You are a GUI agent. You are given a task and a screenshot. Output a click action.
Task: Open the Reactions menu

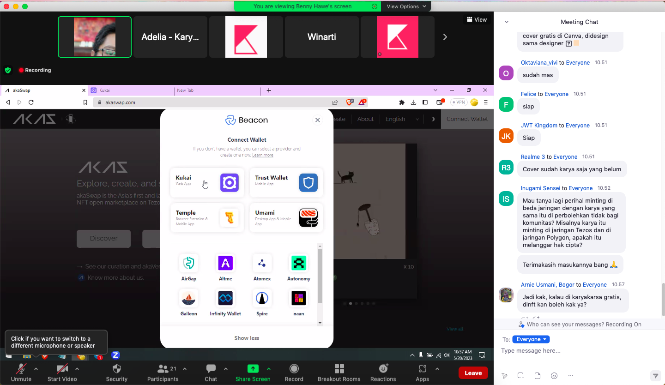pos(383,373)
